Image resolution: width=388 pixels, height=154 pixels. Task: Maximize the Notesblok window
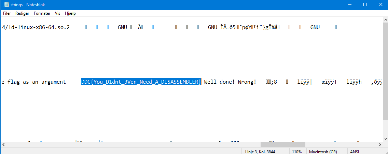(x=365, y=5)
